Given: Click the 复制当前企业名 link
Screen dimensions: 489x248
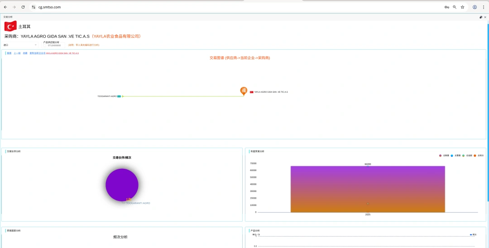Looking at the screenshot, I should (37, 53).
